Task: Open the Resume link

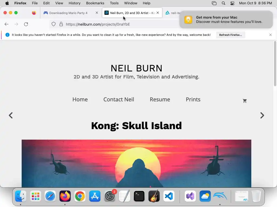Action: tap(160, 99)
